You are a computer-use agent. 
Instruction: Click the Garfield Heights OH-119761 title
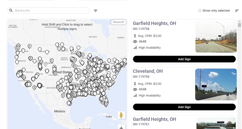tap(154, 119)
